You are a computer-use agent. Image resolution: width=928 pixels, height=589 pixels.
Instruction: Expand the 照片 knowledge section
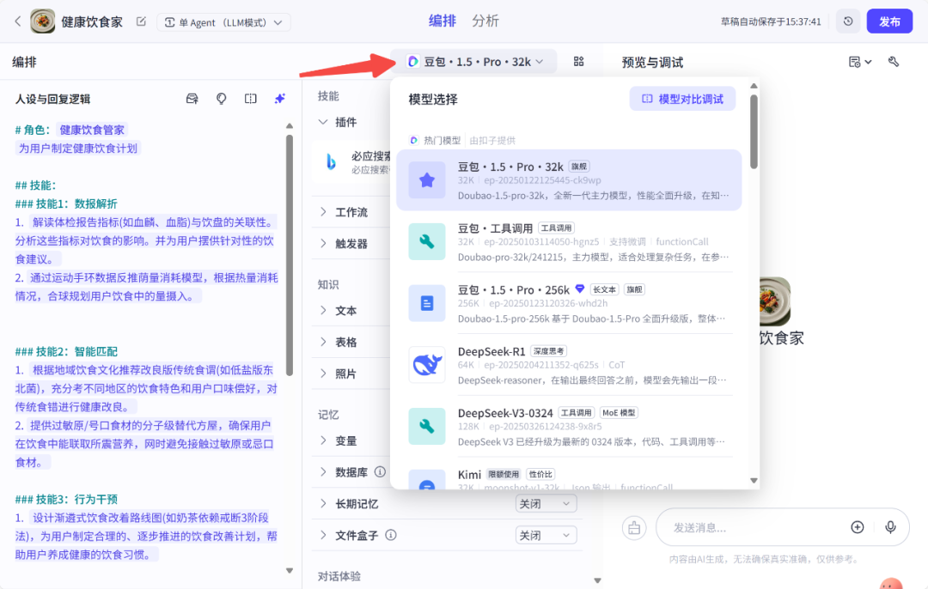[323, 373]
